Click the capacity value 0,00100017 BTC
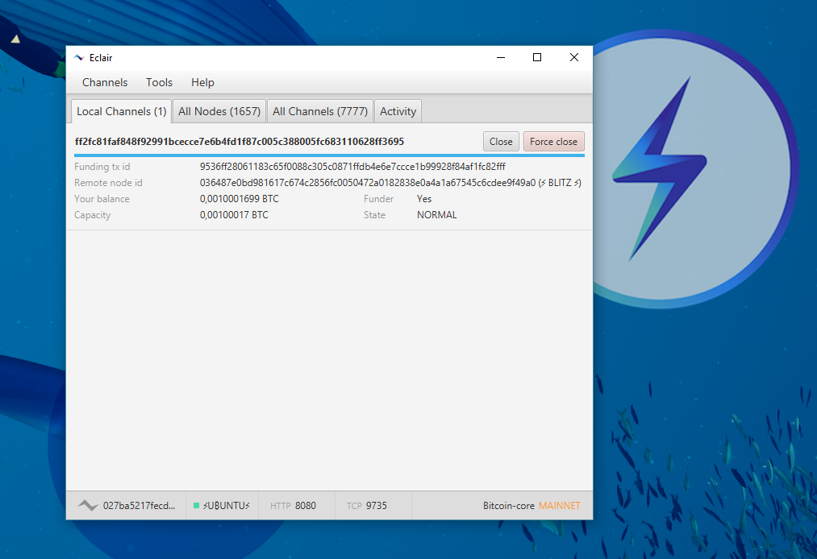The height and width of the screenshot is (559, 817). tap(234, 215)
